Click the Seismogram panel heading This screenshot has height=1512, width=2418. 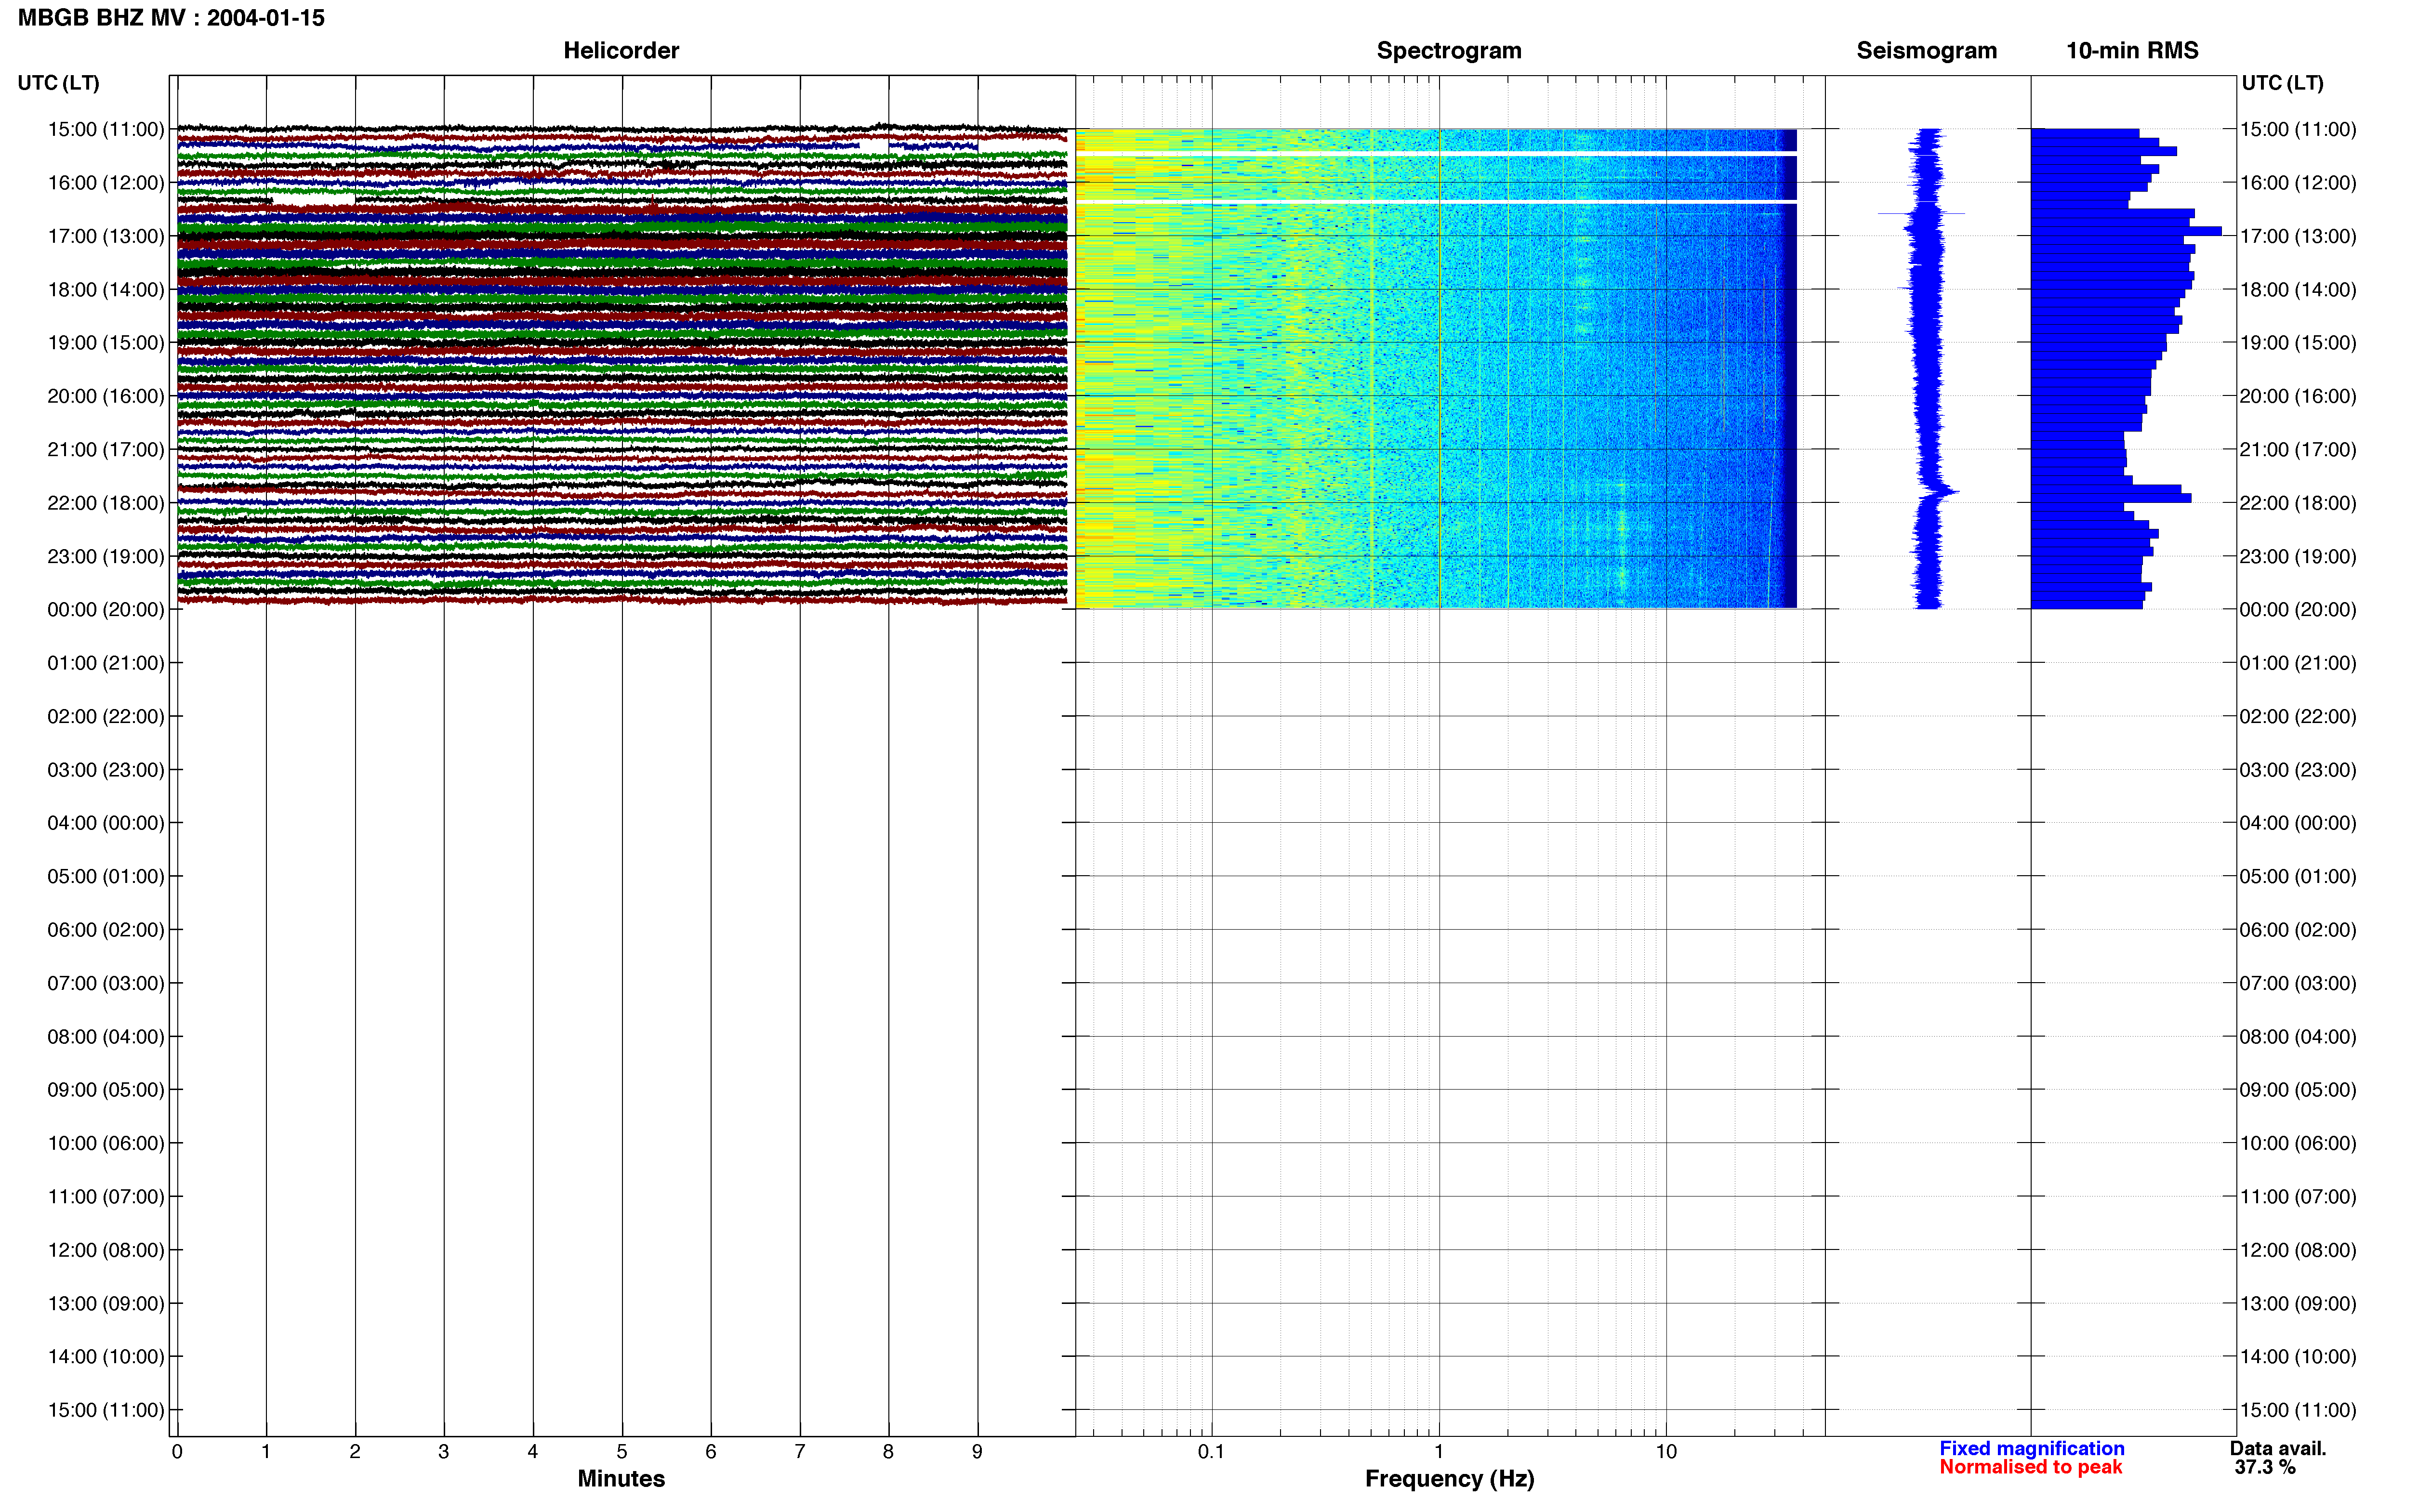pos(1926,50)
